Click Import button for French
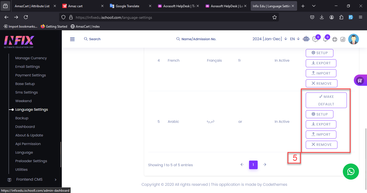The width and height of the screenshot is (367, 193). click(x=321, y=73)
